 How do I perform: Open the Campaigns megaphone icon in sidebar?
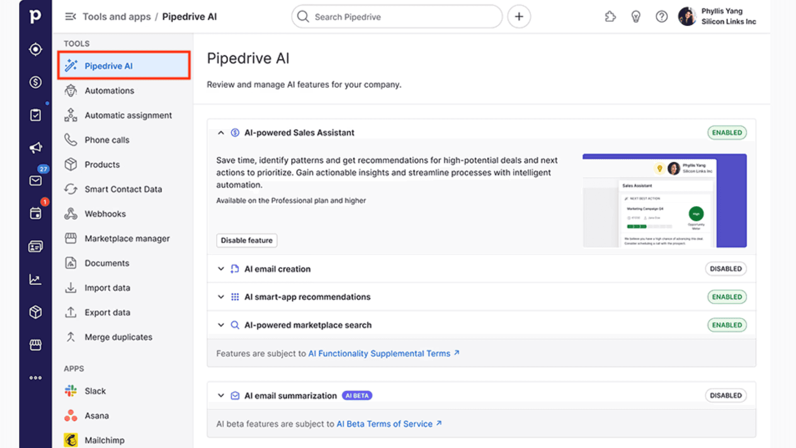pos(35,148)
